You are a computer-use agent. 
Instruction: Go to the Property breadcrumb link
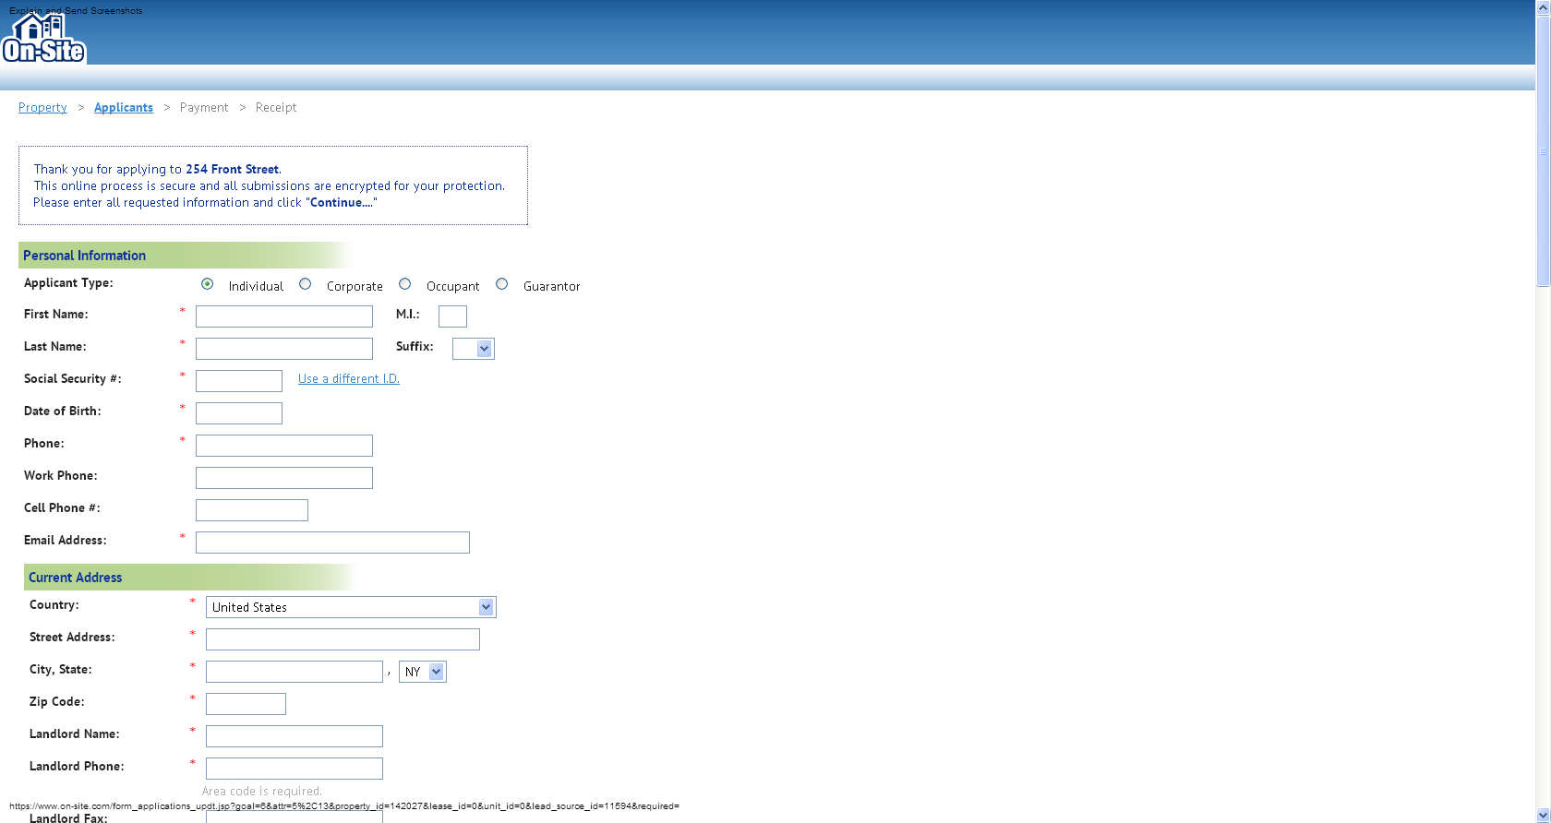point(42,107)
